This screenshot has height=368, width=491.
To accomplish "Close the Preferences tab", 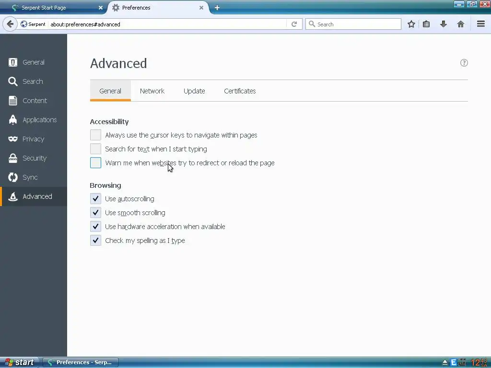I will [201, 8].
